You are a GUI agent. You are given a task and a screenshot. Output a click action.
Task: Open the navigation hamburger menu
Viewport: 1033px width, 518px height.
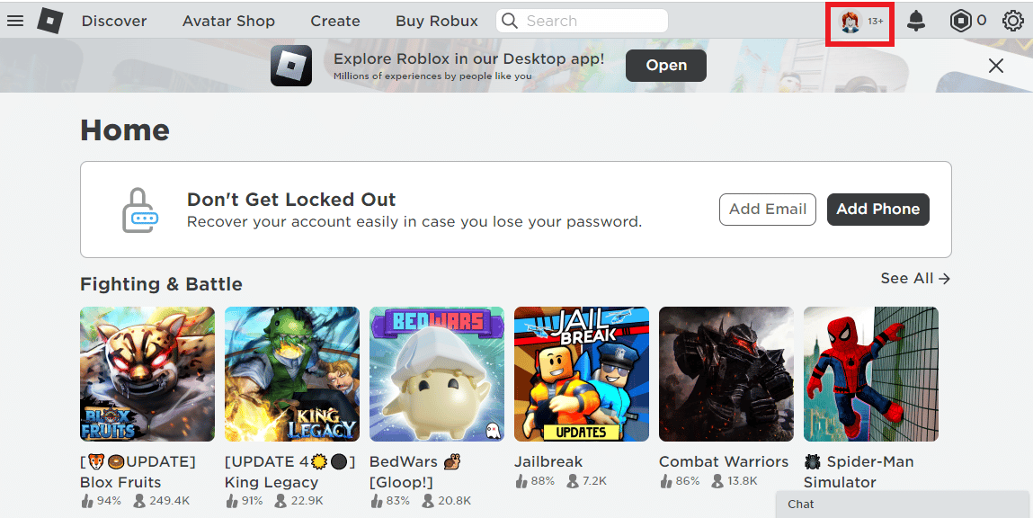click(15, 21)
